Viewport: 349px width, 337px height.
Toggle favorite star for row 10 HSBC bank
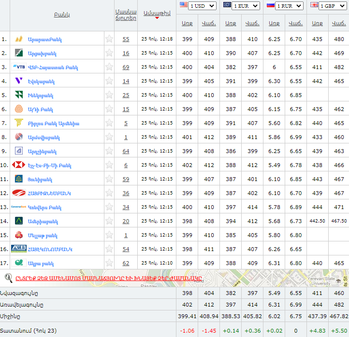(x=109, y=165)
